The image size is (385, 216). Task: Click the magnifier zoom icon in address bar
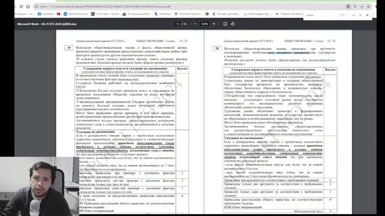tap(355, 7)
